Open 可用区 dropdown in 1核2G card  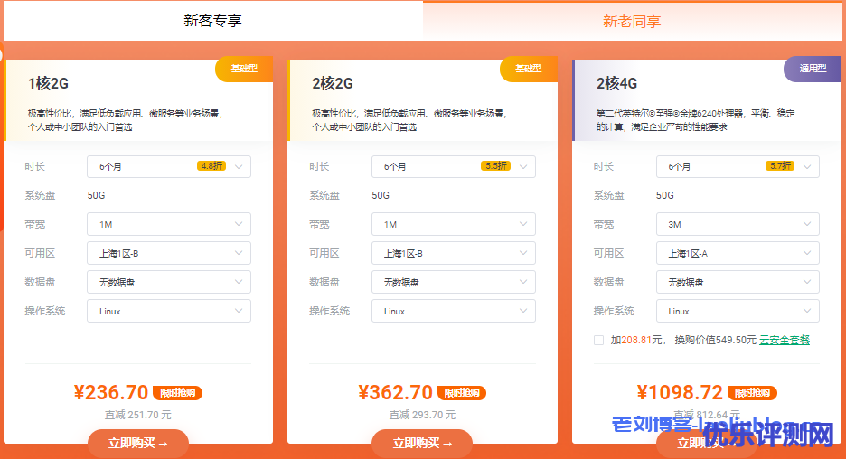[x=169, y=253]
